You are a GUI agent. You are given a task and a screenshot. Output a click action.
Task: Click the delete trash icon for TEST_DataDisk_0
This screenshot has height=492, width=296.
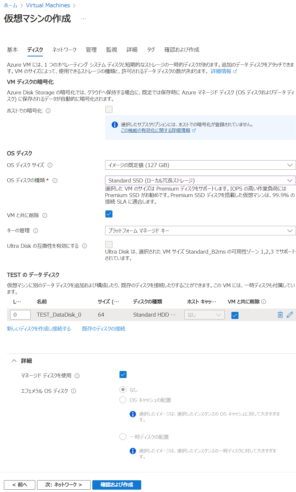280,315
